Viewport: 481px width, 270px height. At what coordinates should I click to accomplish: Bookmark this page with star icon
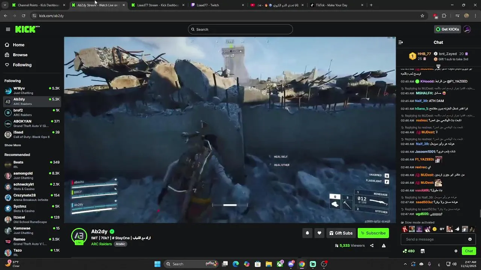(422, 16)
